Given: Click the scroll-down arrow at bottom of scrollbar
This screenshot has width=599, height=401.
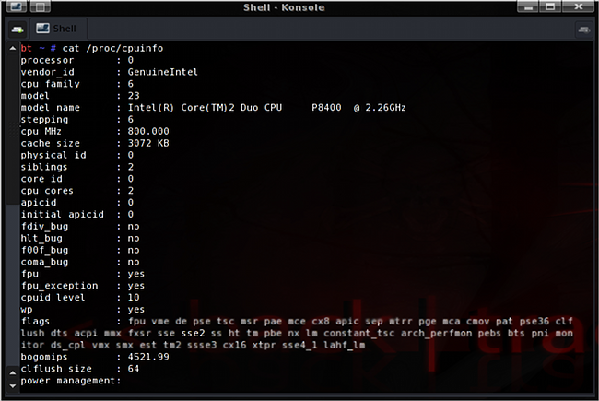Looking at the screenshot, I should click(x=13, y=385).
